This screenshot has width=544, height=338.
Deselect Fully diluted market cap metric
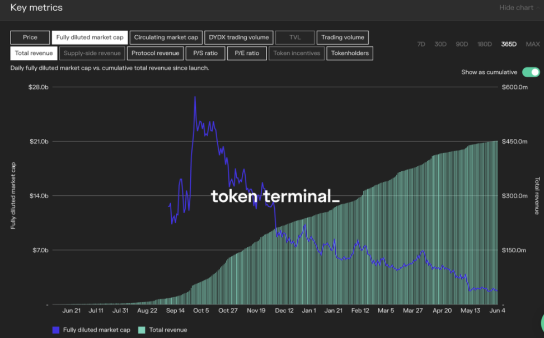90,37
